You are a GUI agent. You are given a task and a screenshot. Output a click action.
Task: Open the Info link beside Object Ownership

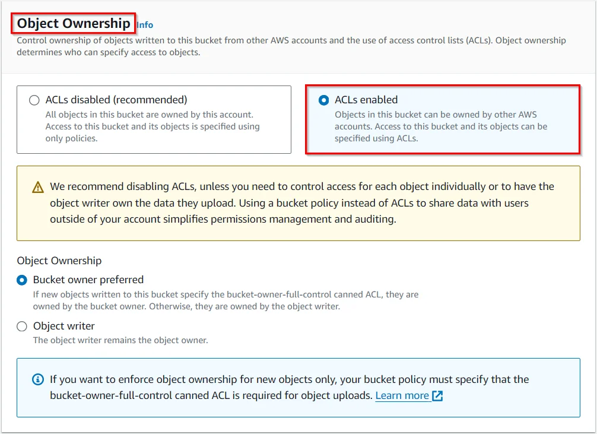pos(145,25)
